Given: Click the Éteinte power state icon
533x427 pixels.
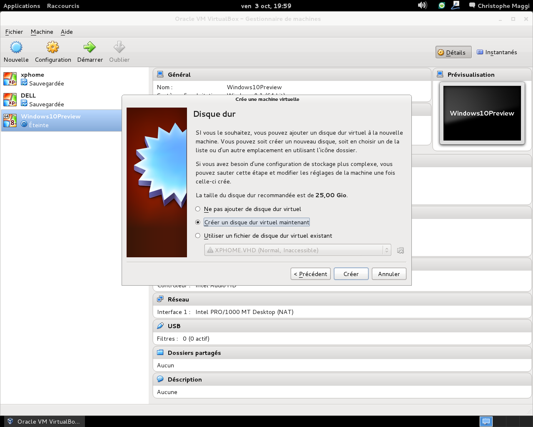Looking at the screenshot, I should pyautogui.click(x=24, y=124).
